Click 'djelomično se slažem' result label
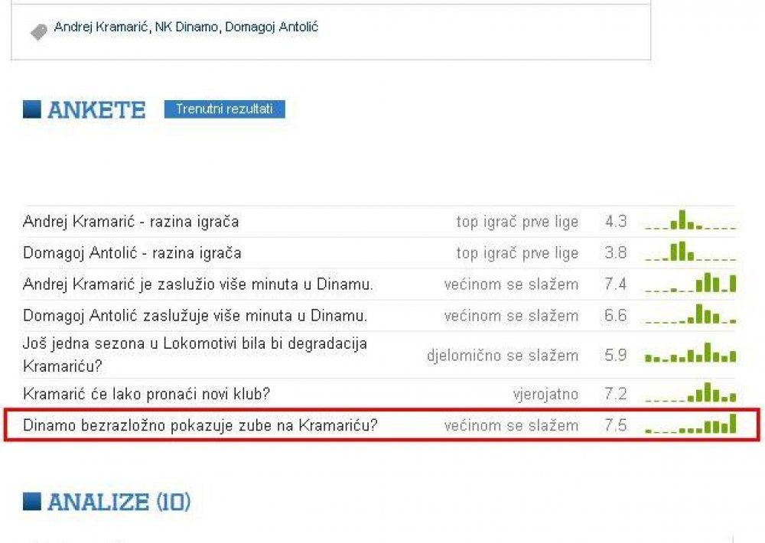The height and width of the screenshot is (543, 765). pos(503,356)
